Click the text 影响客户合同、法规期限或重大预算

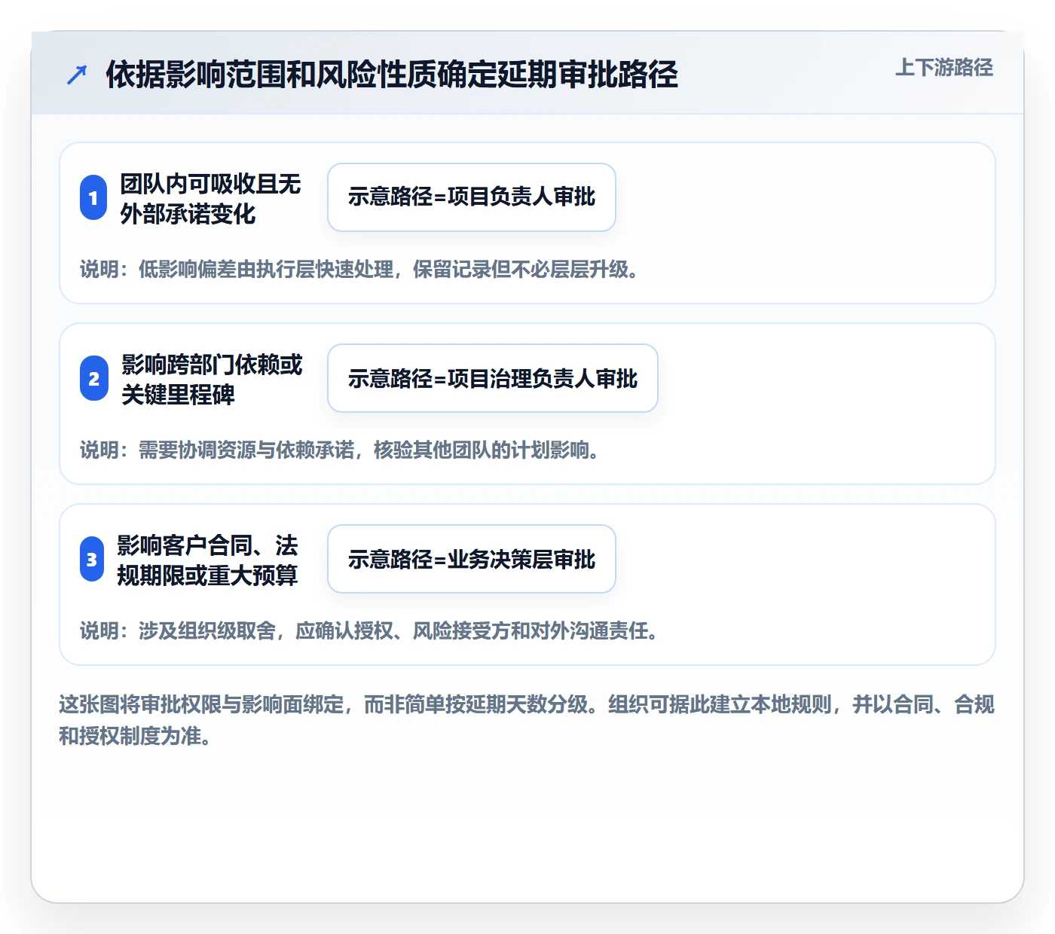point(207,560)
